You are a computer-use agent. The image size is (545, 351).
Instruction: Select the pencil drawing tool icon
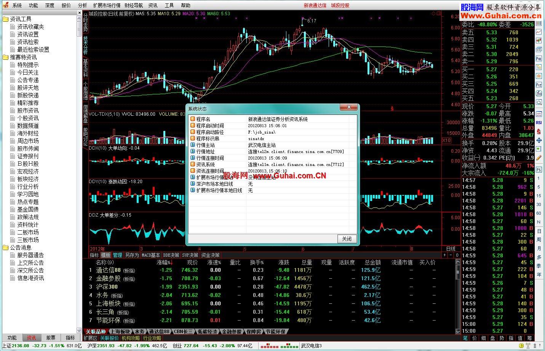pyautogui.click(x=539, y=157)
